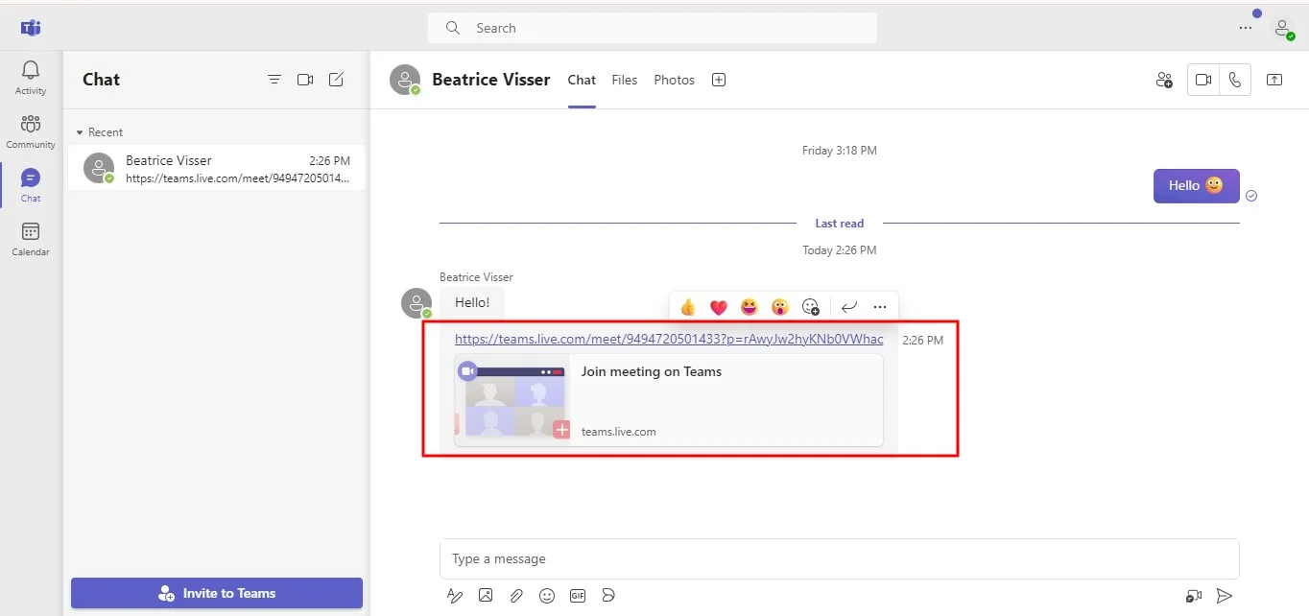1309x616 pixels.
Task: Add a tab with plus icon
Action: [x=719, y=80]
